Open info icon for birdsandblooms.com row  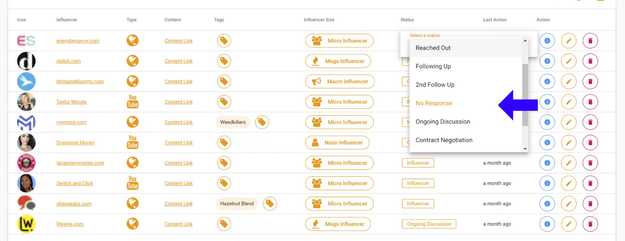click(547, 81)
